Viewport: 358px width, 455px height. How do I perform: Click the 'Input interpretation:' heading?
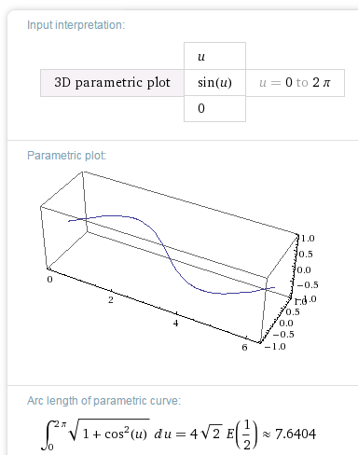pos(76,25)
